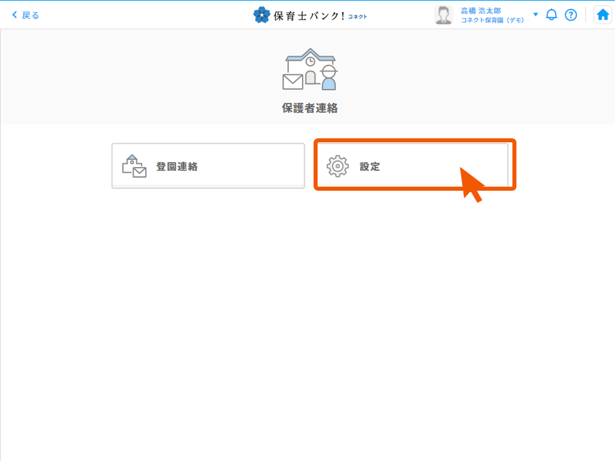This screenshot has height=461, width=615.
Task: Open help with the question mark icon
Action: 571,15
